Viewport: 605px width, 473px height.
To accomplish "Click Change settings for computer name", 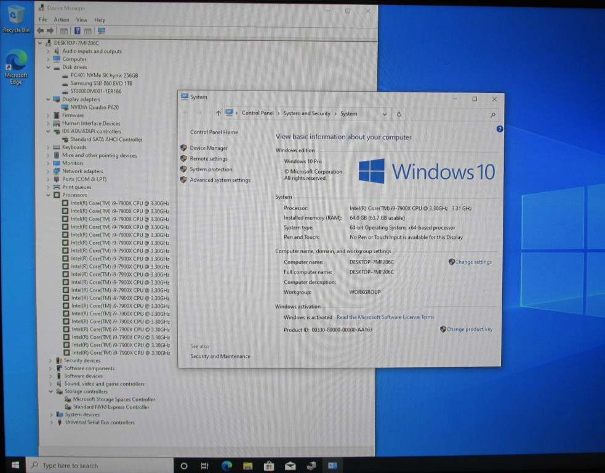I will click(x=473, y=262).
